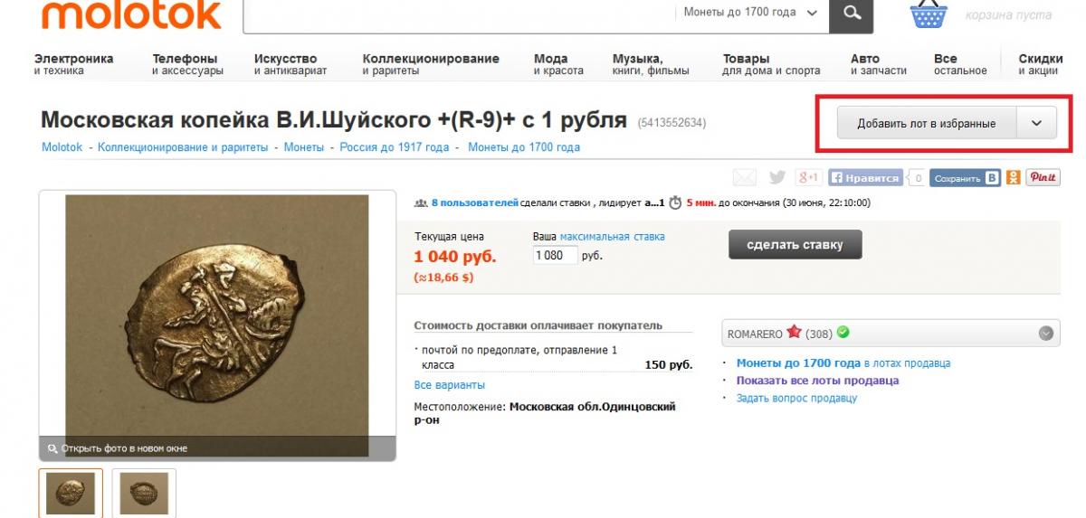Open the Показать все лоты продавца link
Image resolution: width=1086 pixels, height=518 pixels.
(x=817, y=381)
